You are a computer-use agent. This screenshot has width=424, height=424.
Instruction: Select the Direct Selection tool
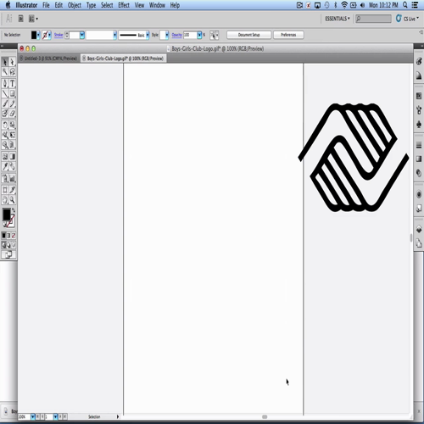tap(12, 62)
